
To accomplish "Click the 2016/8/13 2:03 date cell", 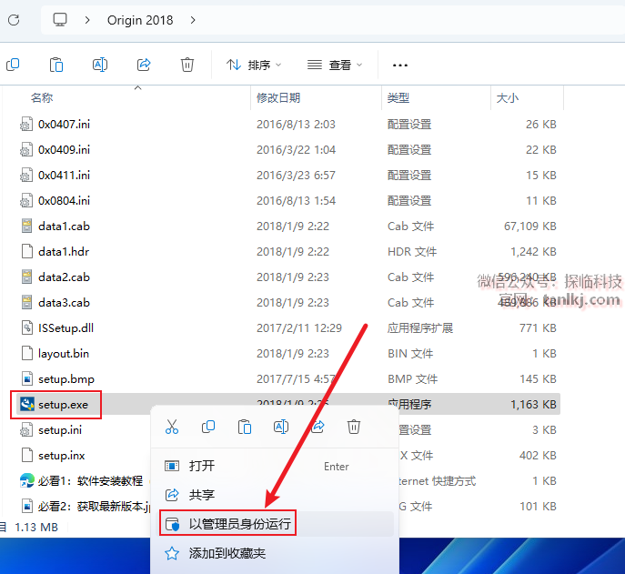I will click(296, 125).
